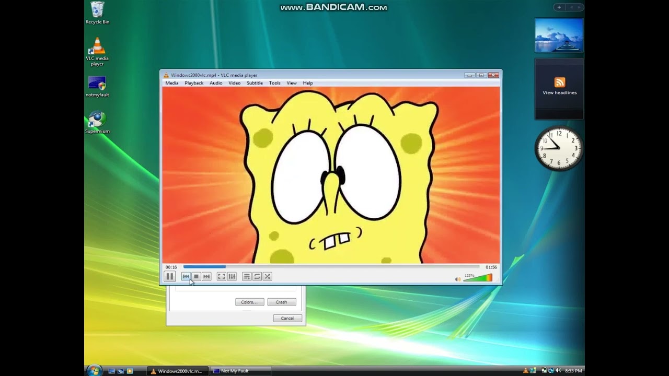Toggle the 01:56 total time display
This screenshot has height=376, width=669.
491,267
